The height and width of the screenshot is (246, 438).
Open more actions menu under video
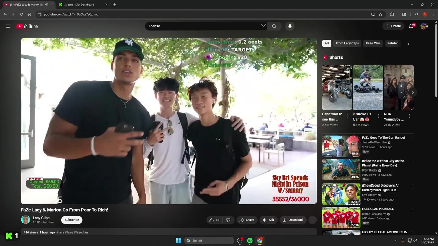coord(312,220)
